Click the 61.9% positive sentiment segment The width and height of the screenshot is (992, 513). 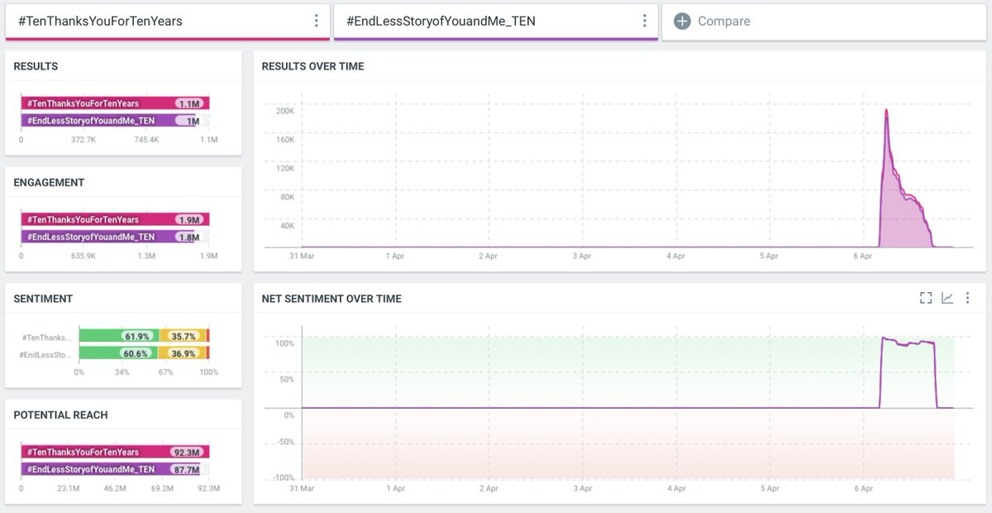coord(118,336)
